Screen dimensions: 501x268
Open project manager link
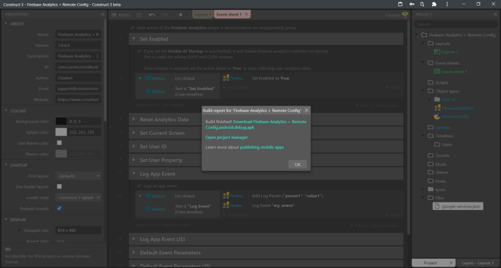(227, 137)
